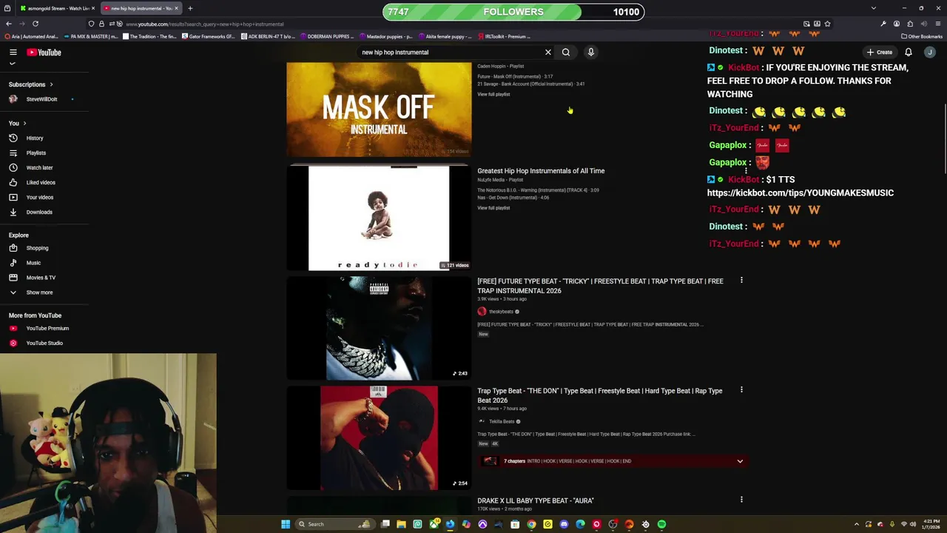Open Liked videos in the sidebar
The width and height of the screenshot is (947, 533).
point(41,182)
